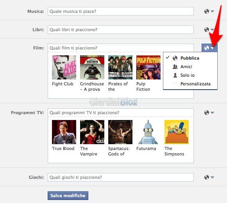Click the Salva modifiche button
Viewport: 227px width, 203px height.
[x=68, y=196]
